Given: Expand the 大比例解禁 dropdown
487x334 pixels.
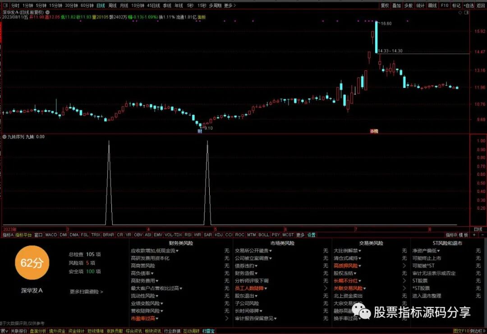Looking at the screenshot, I should tap(347, 251).
